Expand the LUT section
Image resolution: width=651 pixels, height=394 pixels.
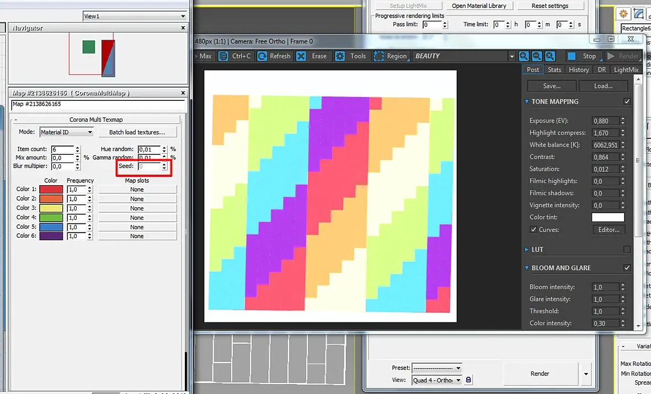[x=527, y=249]
